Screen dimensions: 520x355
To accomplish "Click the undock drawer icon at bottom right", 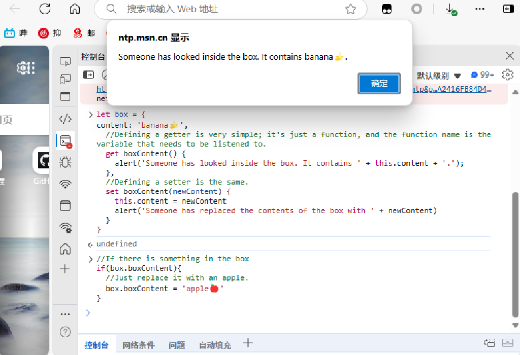I will (x=490, y=343).
